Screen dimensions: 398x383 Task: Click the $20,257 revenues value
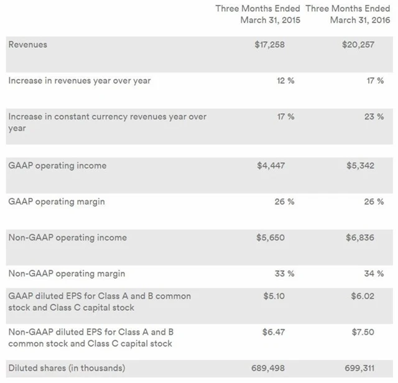[x=358, y=45]
